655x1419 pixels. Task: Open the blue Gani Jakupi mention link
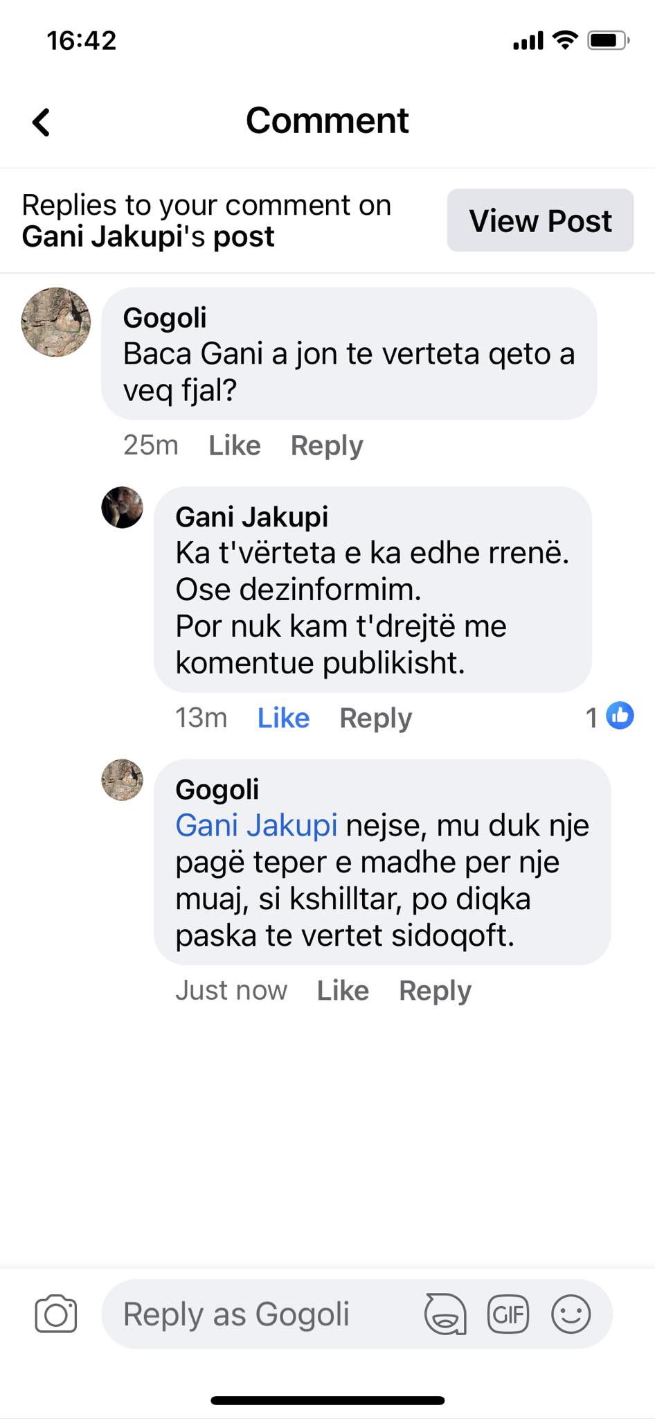(256, 826)
